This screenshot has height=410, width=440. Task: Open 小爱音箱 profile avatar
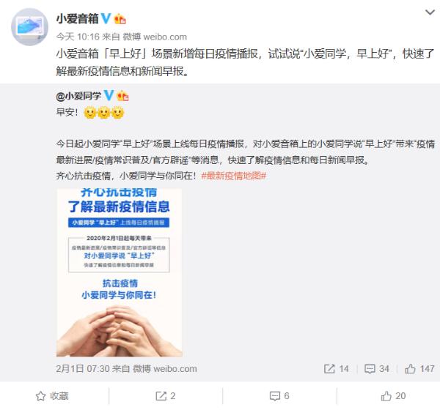point(29,27)
